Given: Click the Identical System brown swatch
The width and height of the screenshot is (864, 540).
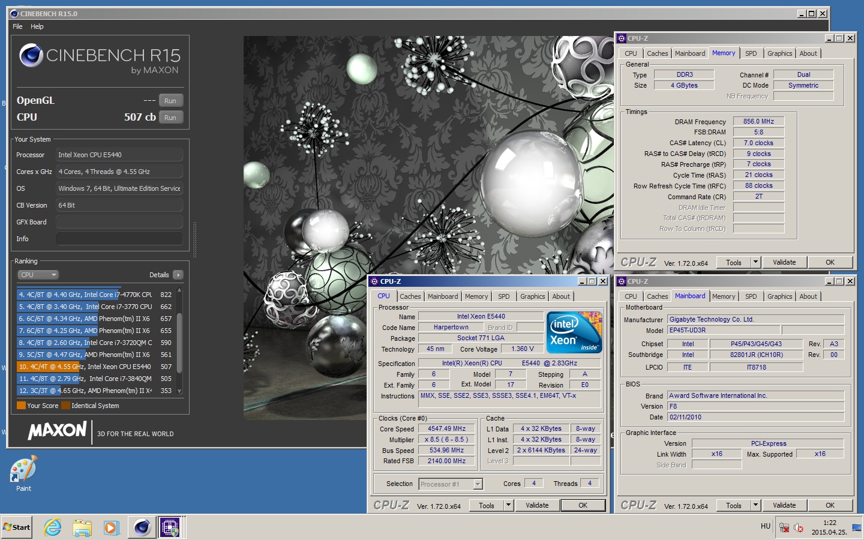Looking at the screenshot, I should click(65, 406).
